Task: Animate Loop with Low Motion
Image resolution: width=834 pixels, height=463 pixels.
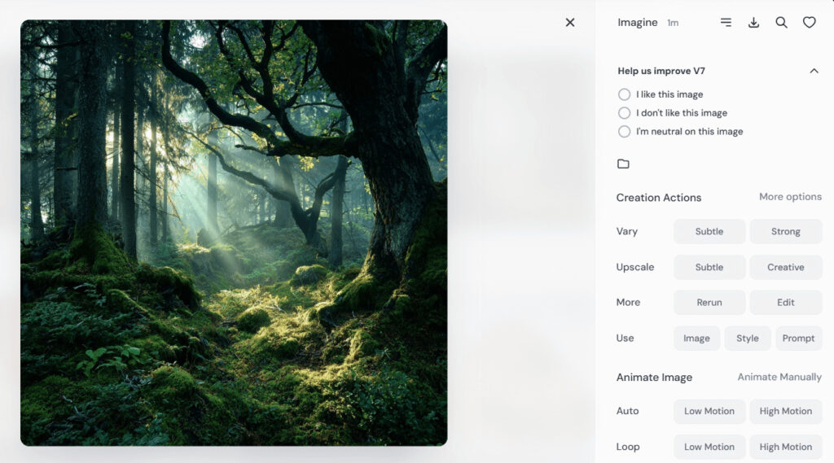Action: pyautogui.click(x=709, y=447)
